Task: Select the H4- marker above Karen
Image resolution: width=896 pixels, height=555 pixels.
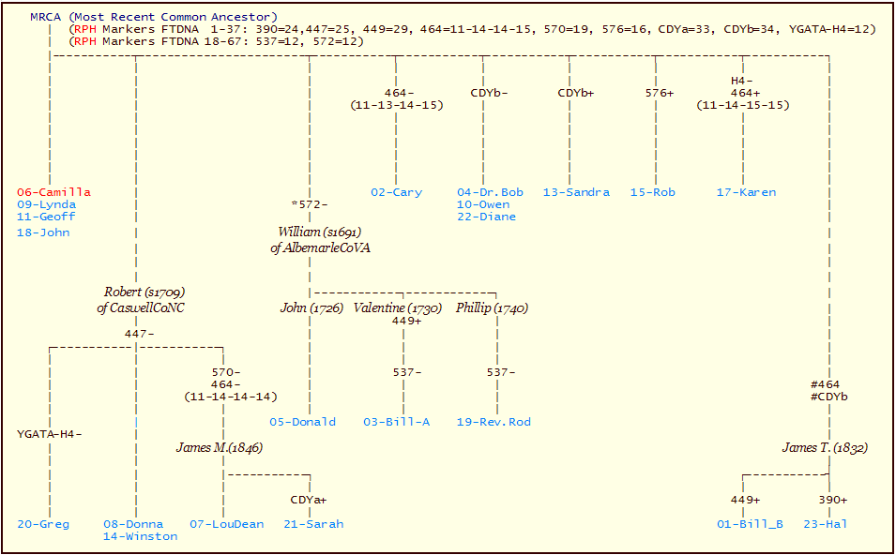Action: click(x=742, y=81)
